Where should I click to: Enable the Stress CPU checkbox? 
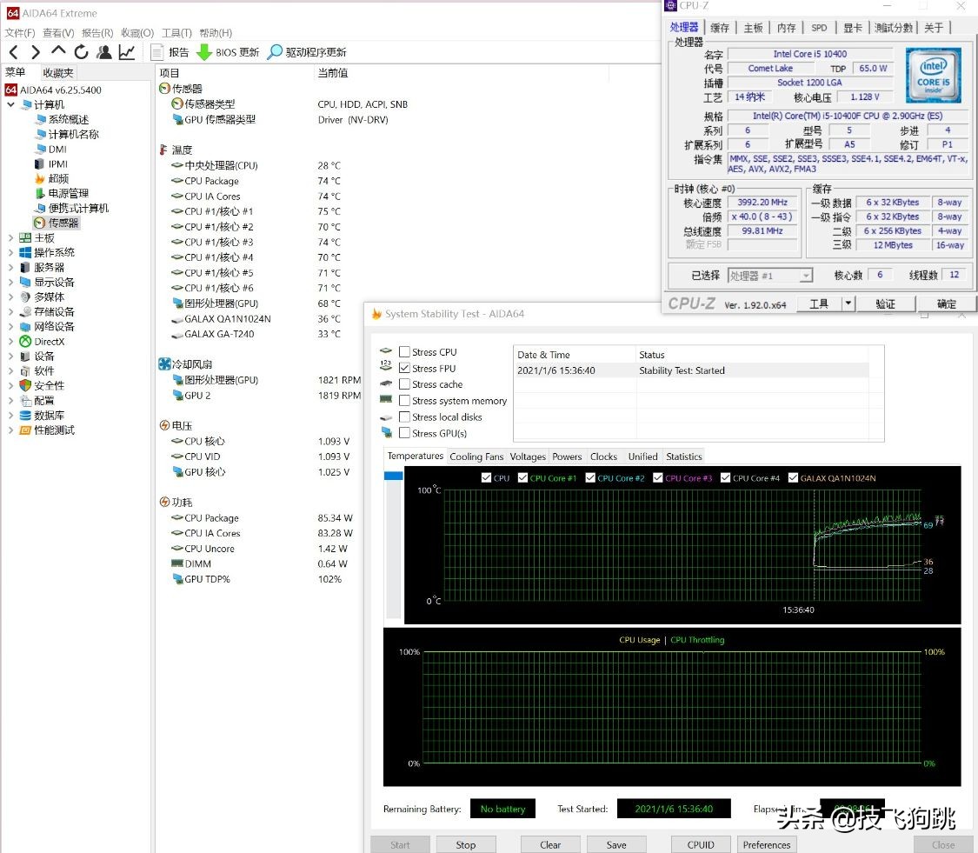click(x=404, y=352)
